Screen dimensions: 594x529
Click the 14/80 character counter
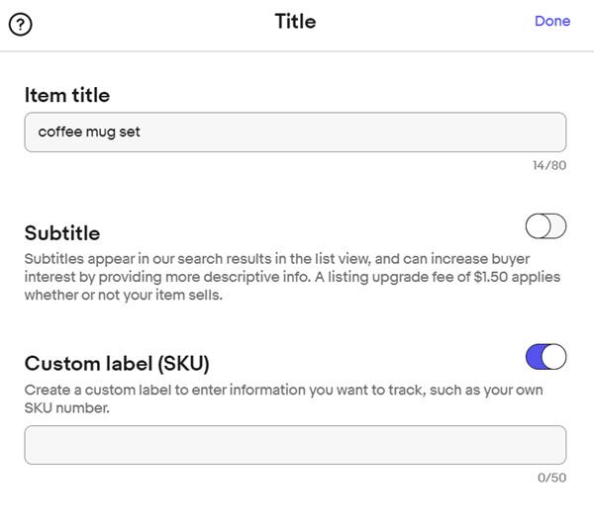pos(548,165)
